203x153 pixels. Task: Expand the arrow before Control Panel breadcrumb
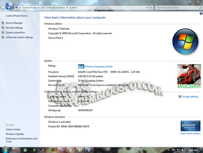coord(20,8)
